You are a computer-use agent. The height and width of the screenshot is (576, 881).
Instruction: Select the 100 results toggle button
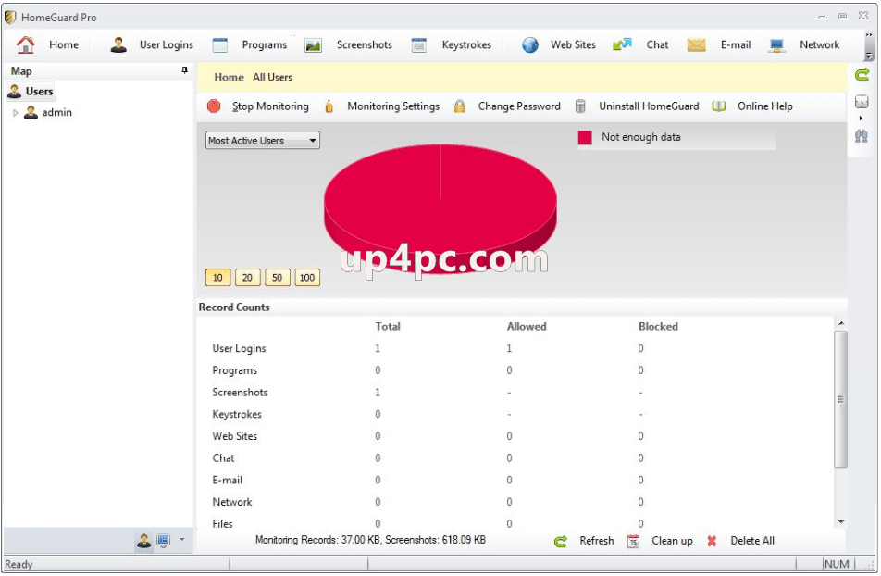(307, 277)
